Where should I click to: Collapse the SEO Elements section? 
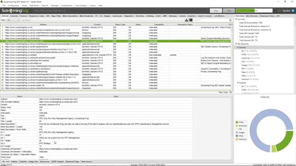[236, 44]
